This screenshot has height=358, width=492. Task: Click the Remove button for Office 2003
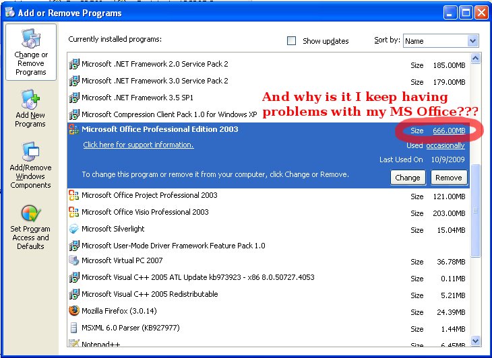[448, 178]
